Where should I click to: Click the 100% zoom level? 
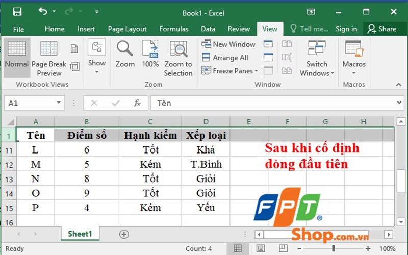388,249
